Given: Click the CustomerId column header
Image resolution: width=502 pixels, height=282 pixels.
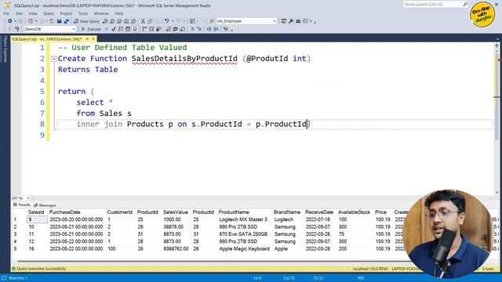Looking at the screenshot, I should [x=119, y=212].
